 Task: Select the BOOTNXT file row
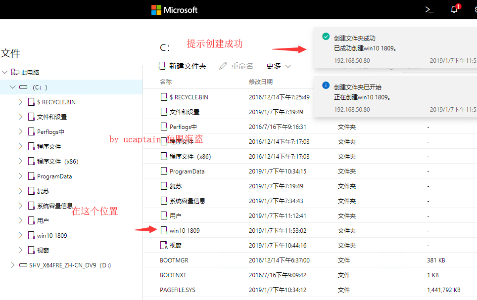click(x=310, y=275)
